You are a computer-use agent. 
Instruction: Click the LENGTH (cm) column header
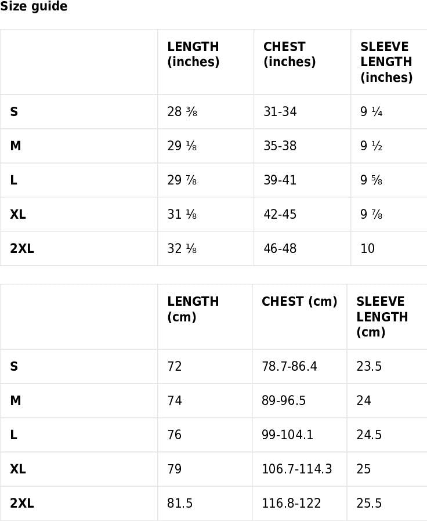[x=193, y=309]
